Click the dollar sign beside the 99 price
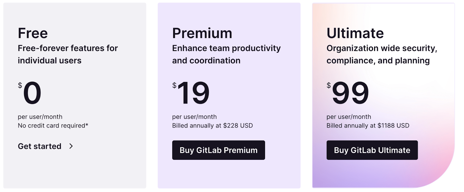Viewport: 464px width, 192px height. point(329,85)
